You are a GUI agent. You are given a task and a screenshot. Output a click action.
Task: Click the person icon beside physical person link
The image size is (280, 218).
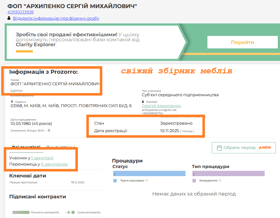(x=9, y=18)
